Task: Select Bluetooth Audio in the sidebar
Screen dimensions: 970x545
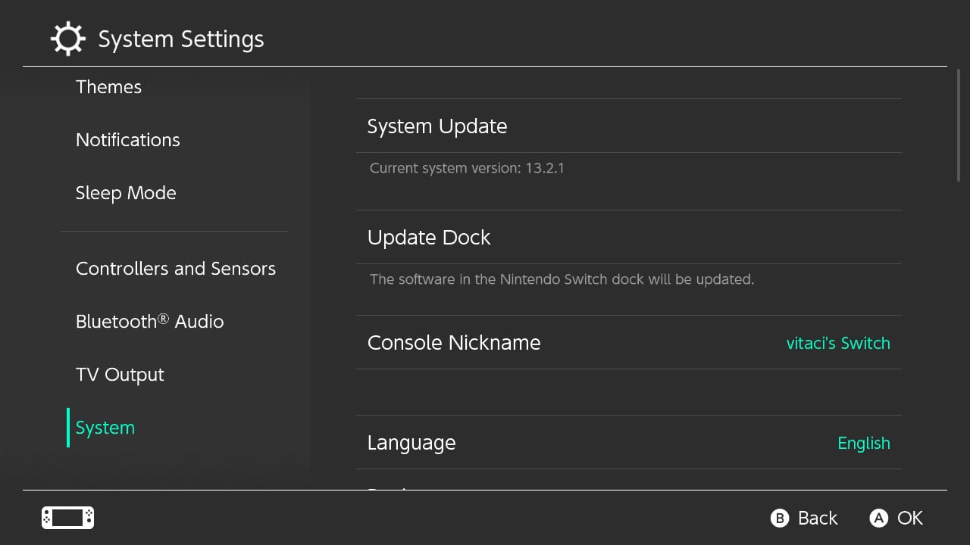Action: click(149, 322)
